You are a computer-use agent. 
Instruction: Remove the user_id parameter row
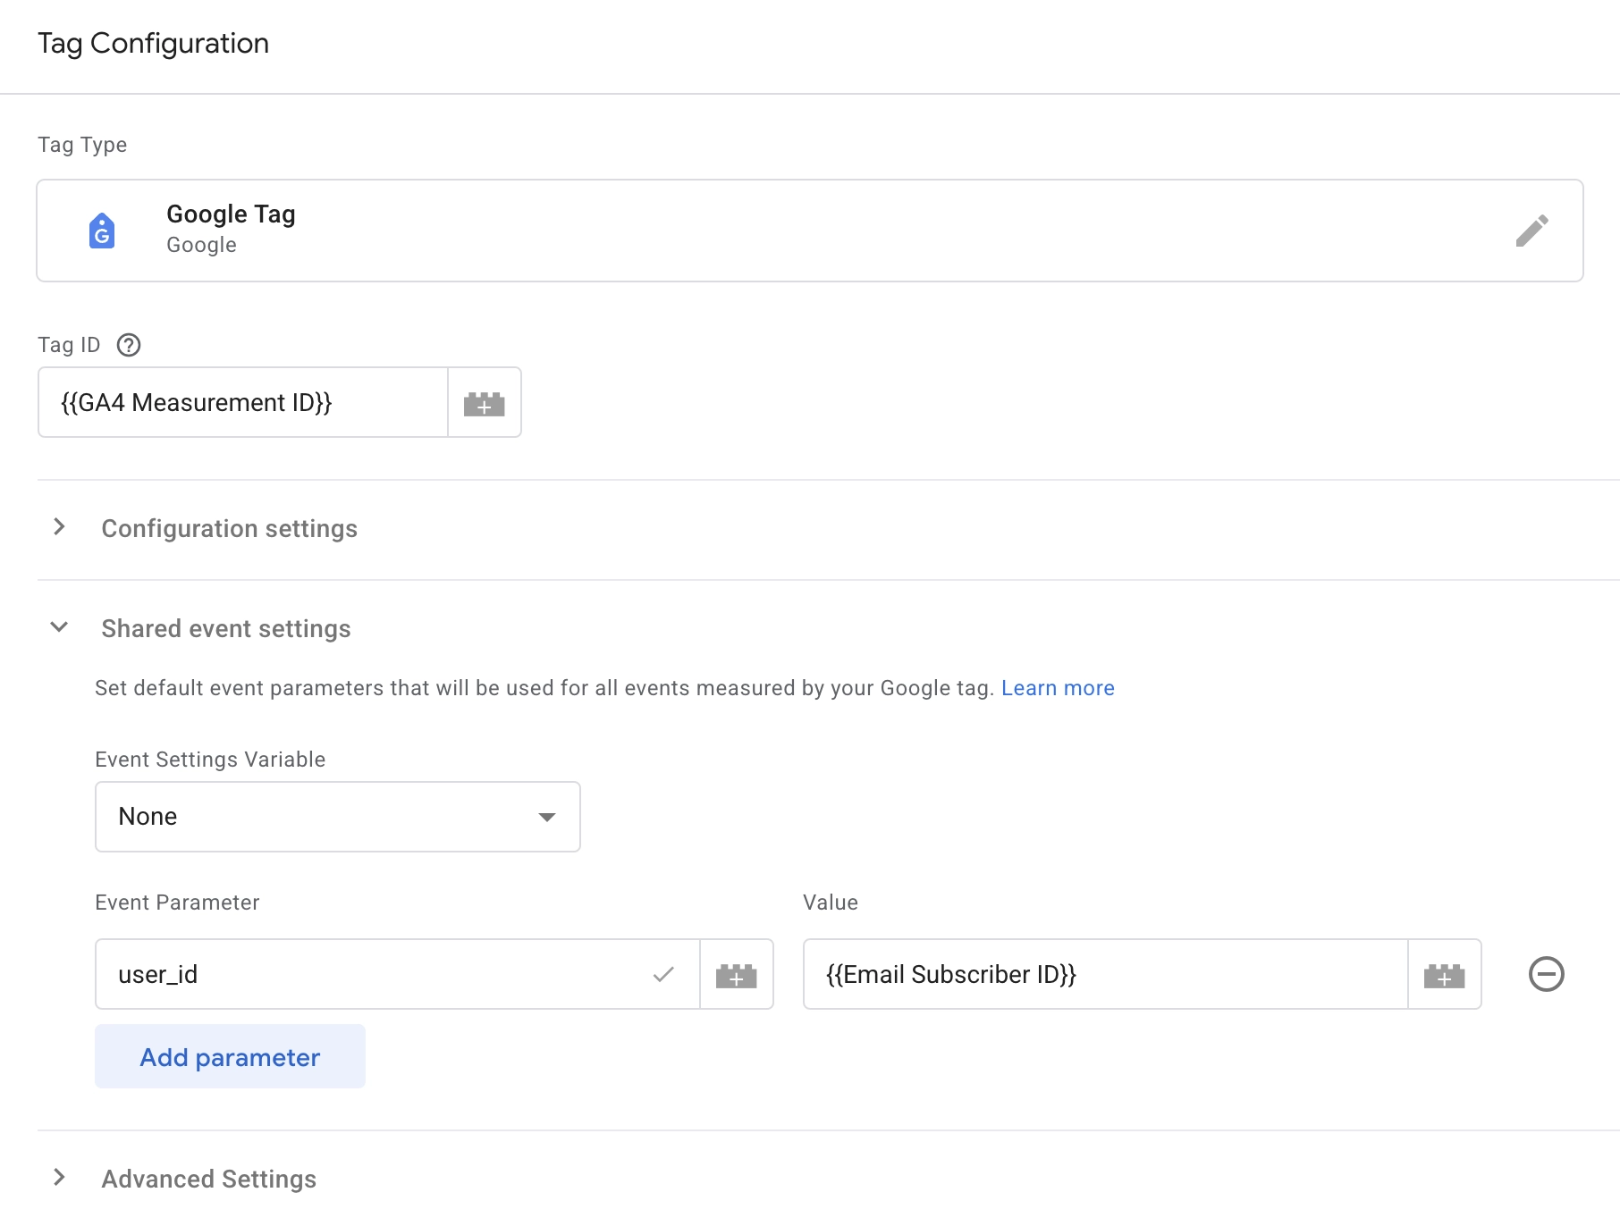pos(1546,974)
